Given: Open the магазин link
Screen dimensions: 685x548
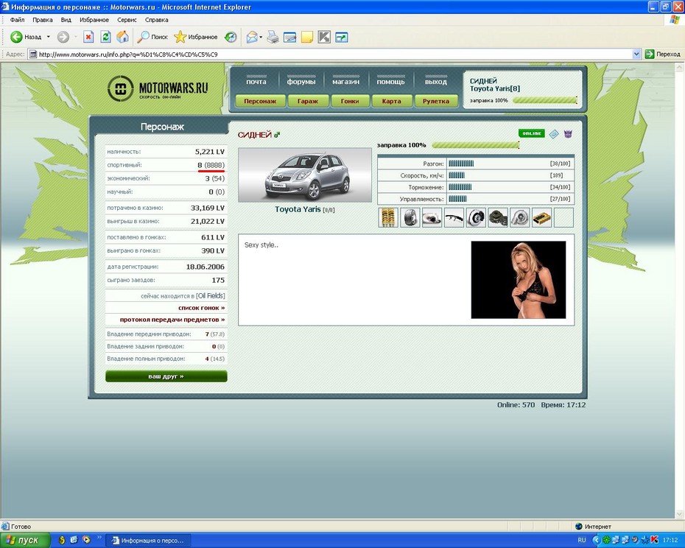Looking at the screenshot, I should [346, 82].
